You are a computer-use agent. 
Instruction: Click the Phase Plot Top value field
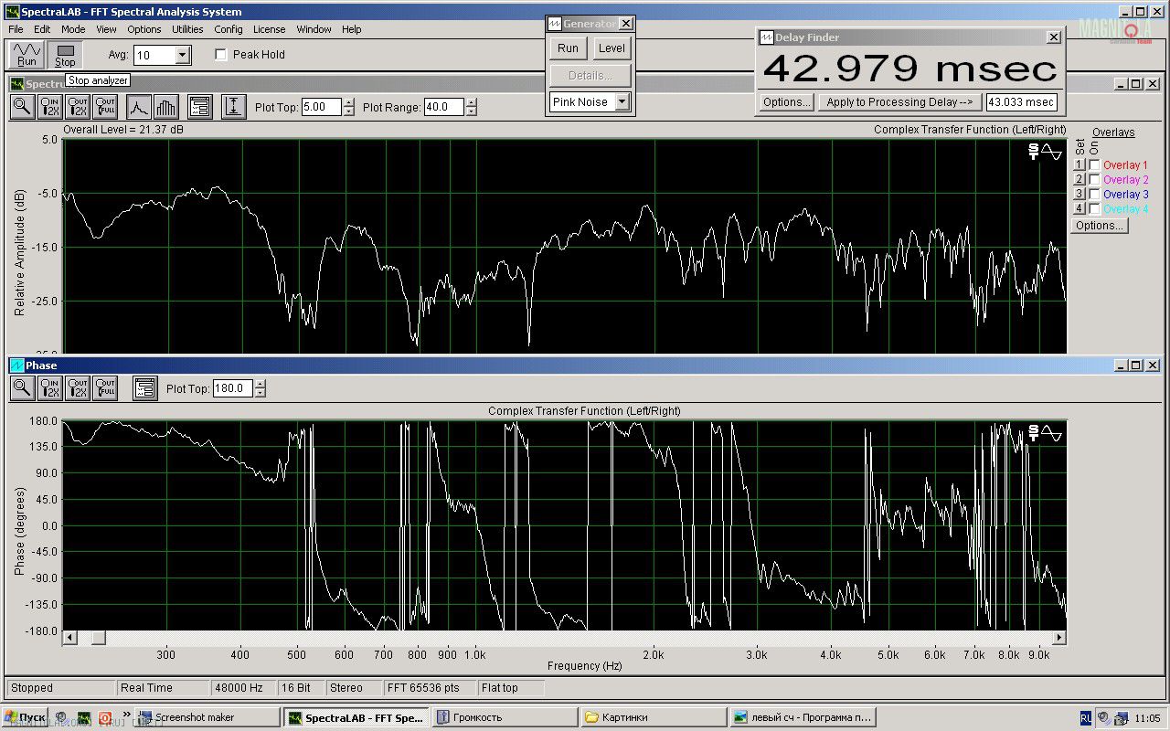pos(234,388)
